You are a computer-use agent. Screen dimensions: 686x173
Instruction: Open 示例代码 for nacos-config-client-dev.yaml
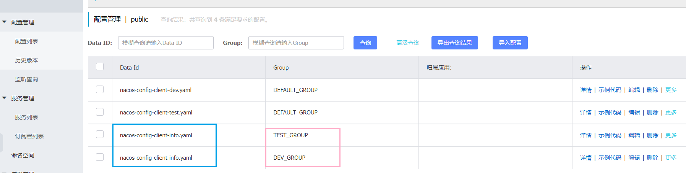pyautogui.click(x=610, y=90)
